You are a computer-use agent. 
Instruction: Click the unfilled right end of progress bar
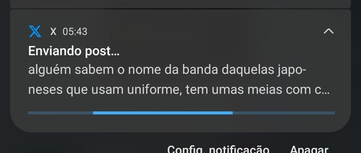click(x=284, y=113)
